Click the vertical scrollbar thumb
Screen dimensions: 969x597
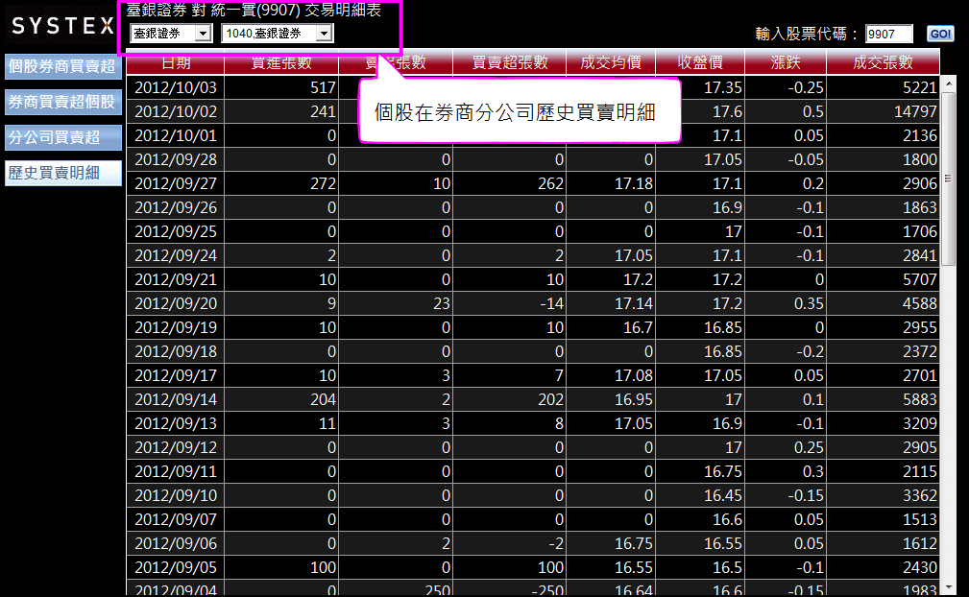(949, 178)
